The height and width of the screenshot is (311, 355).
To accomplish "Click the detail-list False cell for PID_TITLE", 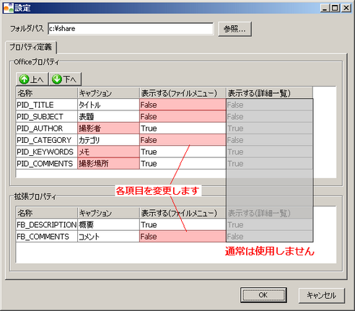I will pyautogui.click(x=269, y=105).
